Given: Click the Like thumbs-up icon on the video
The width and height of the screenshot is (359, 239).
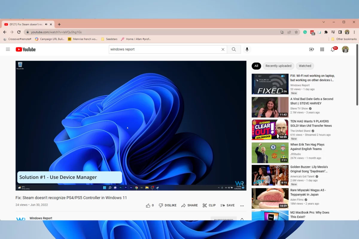Looking at the screenshot, I should tap(148, 205).
